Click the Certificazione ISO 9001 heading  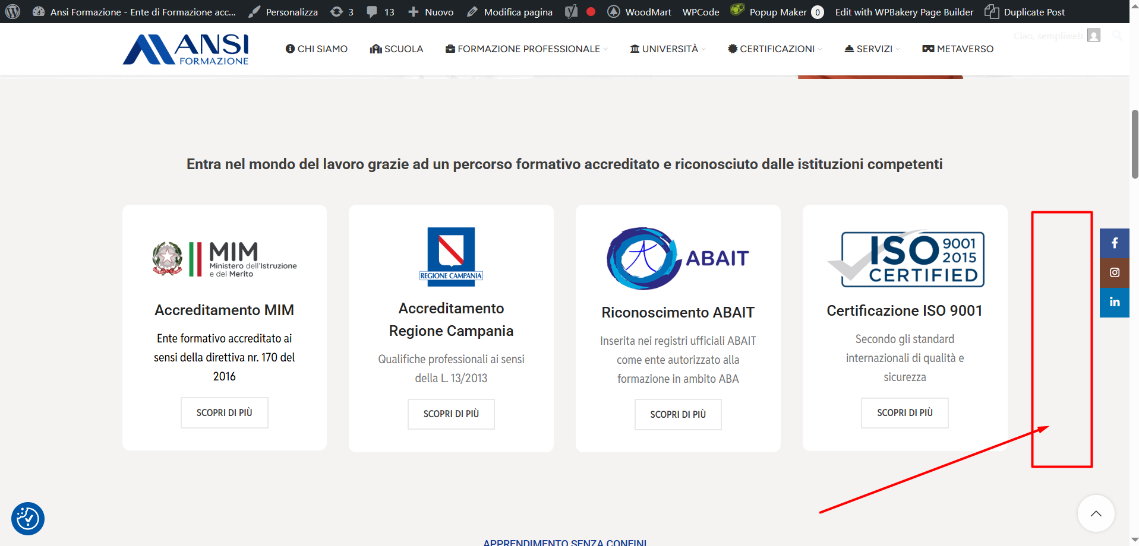point(905,310)
